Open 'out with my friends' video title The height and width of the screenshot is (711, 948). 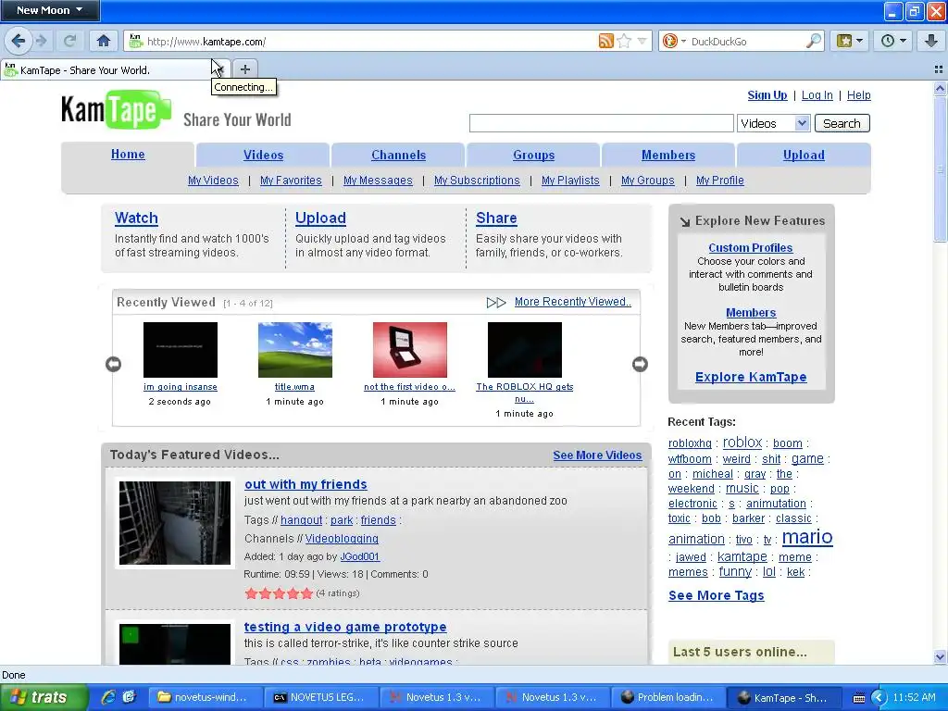point(306,484)
